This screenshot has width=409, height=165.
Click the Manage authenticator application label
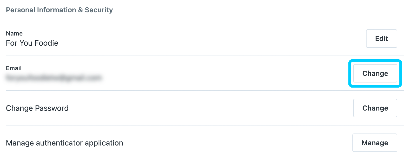[x=64, y=143]
